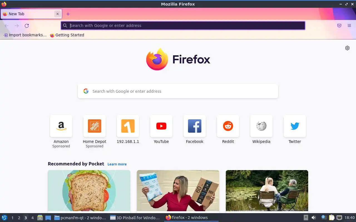356x222 pixels.
Task: Switch to virtual desktop 1
Action: [x=12, y=218]
